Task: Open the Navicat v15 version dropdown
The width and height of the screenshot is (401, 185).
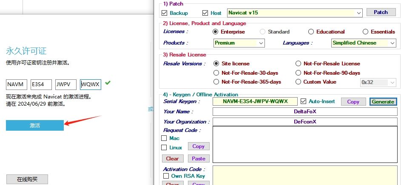Action: click(x=358, y=13)
